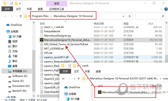Refresh the main folder view
The image size is (168, 101).
pyautogui.click(x=130, y=16)
